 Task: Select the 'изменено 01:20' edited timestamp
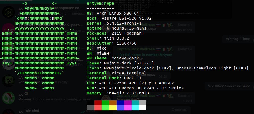tap(179, 30)
